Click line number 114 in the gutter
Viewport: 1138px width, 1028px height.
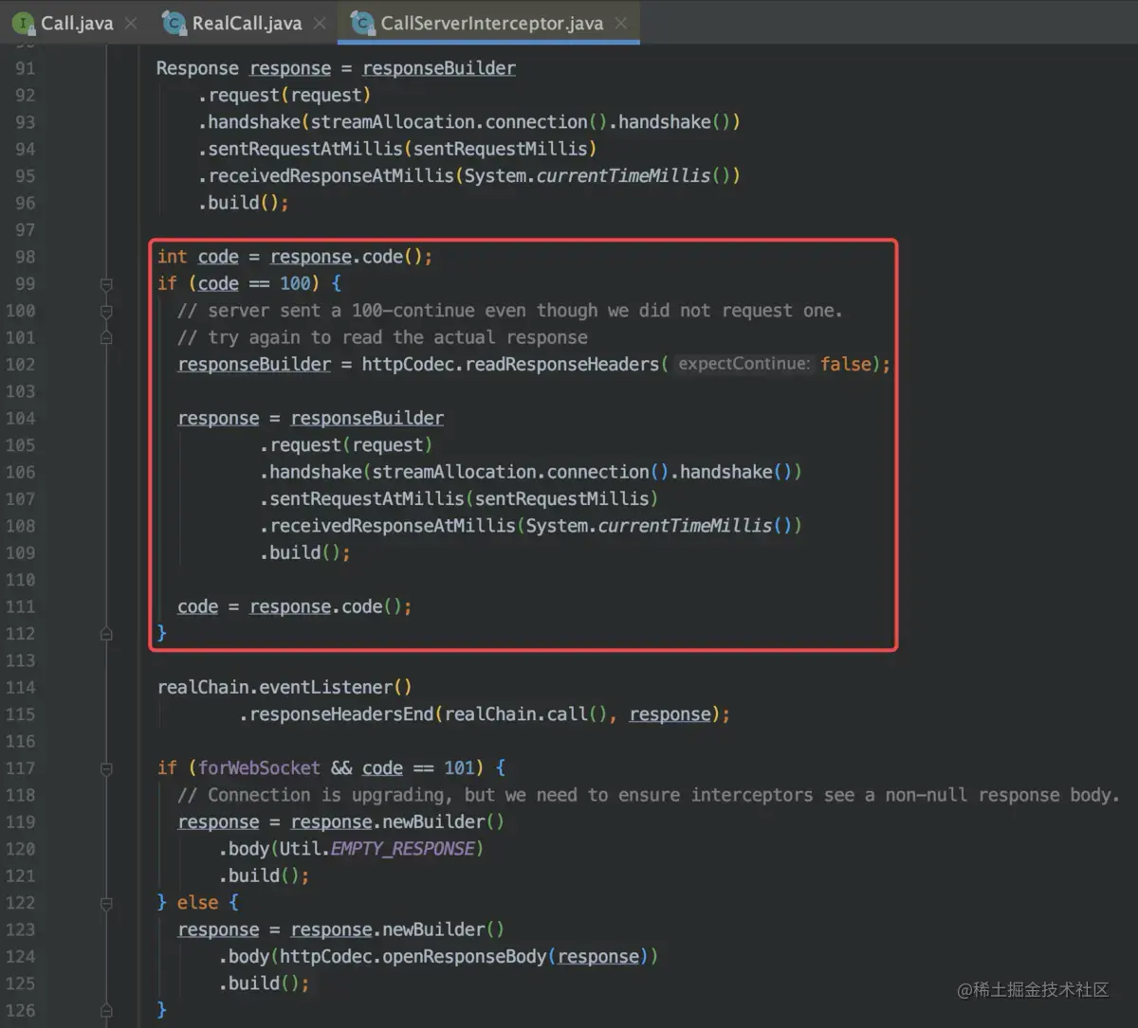tap(20, 688)
